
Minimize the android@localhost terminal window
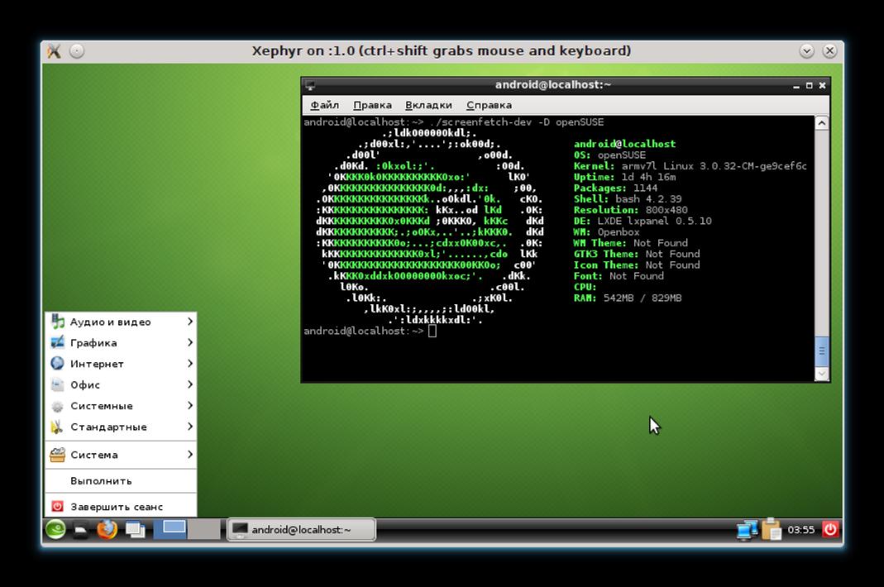[796, 86]
